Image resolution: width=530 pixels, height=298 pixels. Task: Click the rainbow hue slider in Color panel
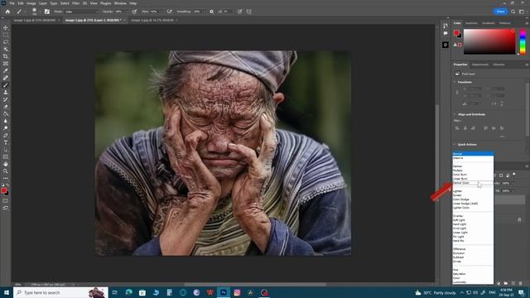coord(523,41)
